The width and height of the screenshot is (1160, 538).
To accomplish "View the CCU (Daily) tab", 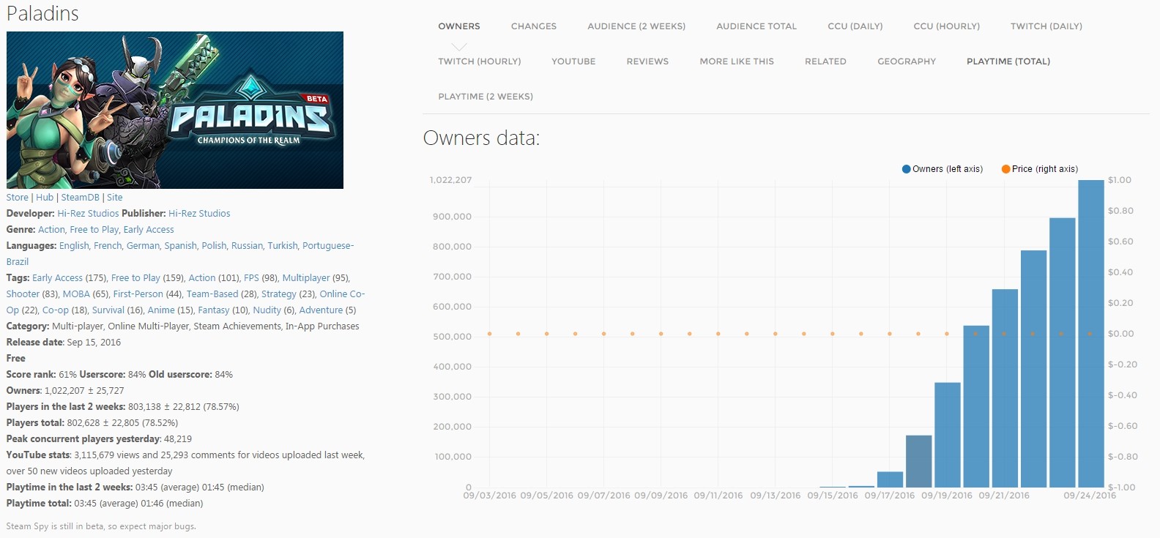I will pos(855,26).
